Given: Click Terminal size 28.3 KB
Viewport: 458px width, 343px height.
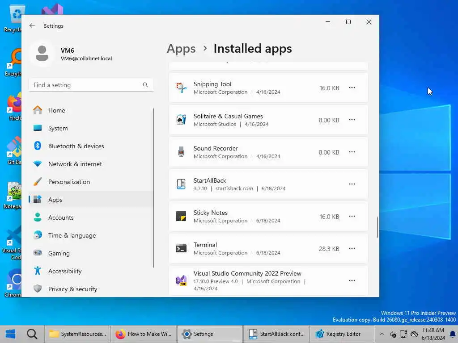Looking at the screenshot, I should (329, 249).
